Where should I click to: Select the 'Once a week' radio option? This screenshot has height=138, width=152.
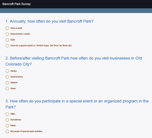click(7, 28)
